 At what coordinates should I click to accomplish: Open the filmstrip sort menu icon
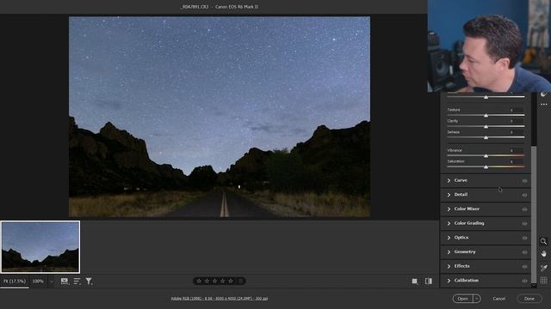[x=77, y=281]
